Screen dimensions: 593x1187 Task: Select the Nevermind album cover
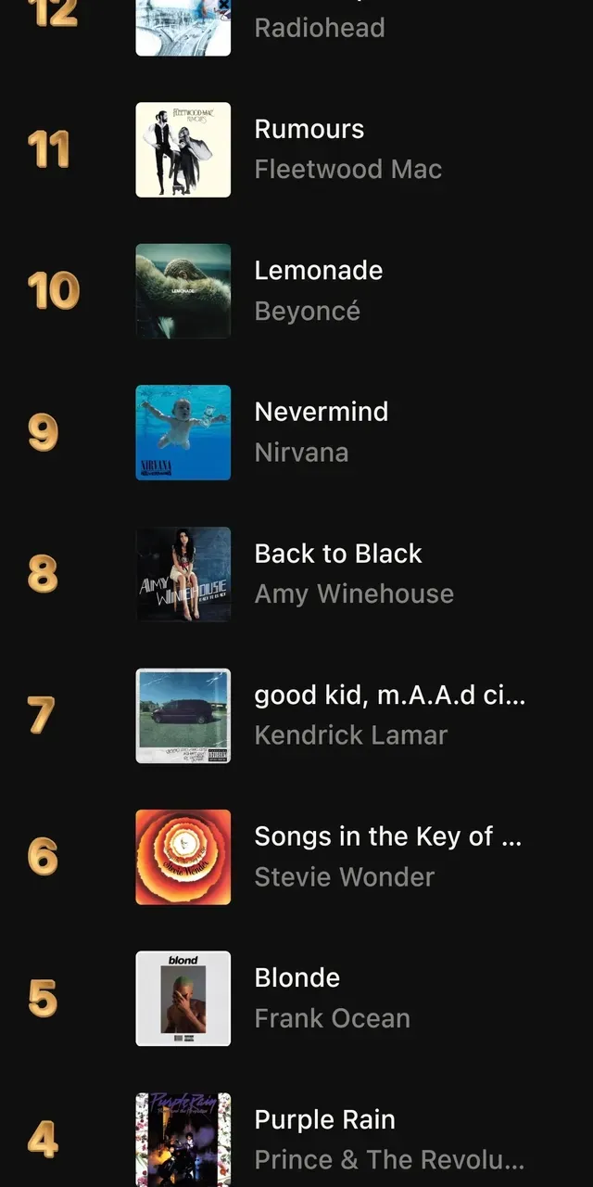(x=183, y=432)
